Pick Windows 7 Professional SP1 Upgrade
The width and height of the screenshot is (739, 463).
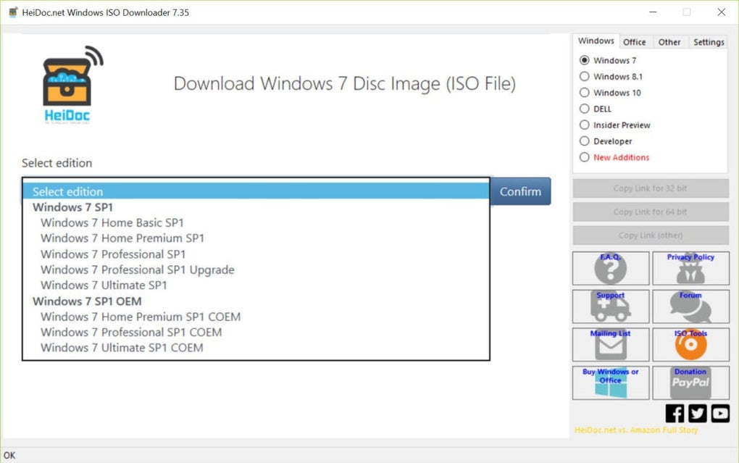click(137, 270)
